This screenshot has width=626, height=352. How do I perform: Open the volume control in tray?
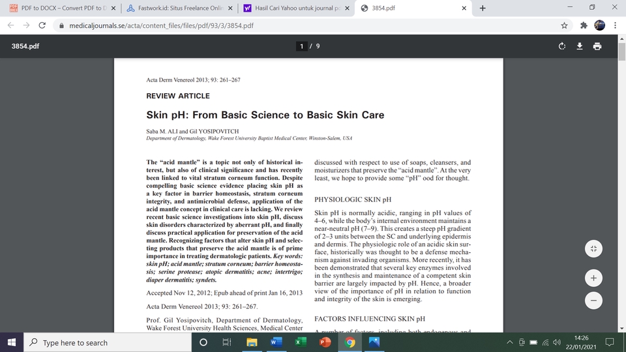click(557, 342)
